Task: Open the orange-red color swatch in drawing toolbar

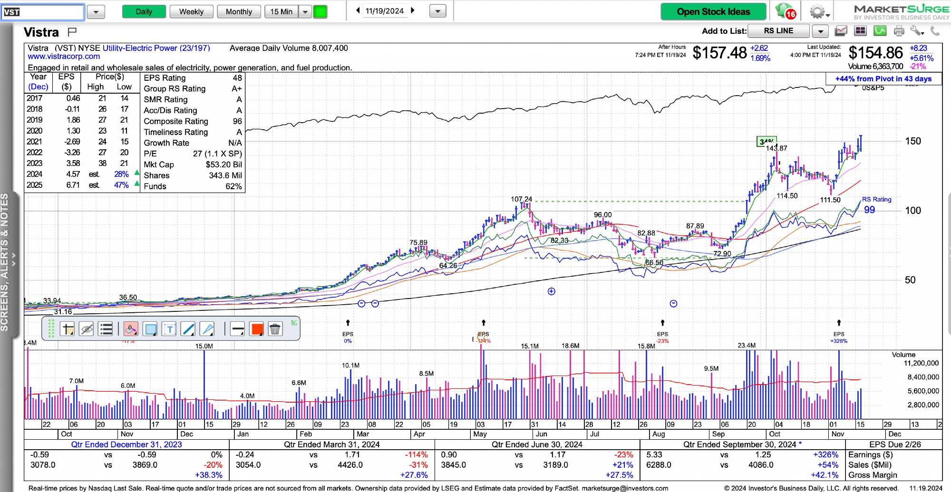Action: (257, 329)
